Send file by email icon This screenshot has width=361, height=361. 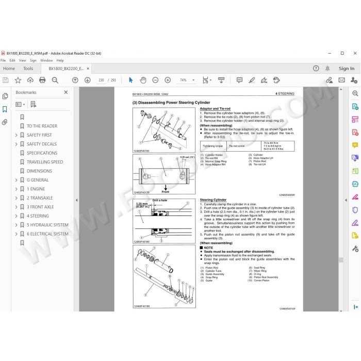coord(341,80)
